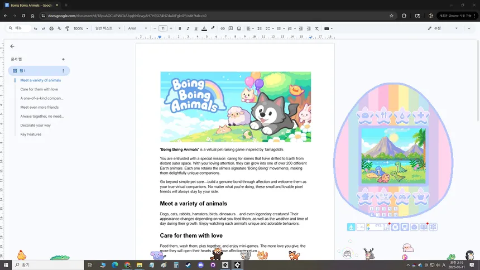This screenshot has width=480, height=270.
Task: Open Discord from the Windows taskbar
Action: 200,265
